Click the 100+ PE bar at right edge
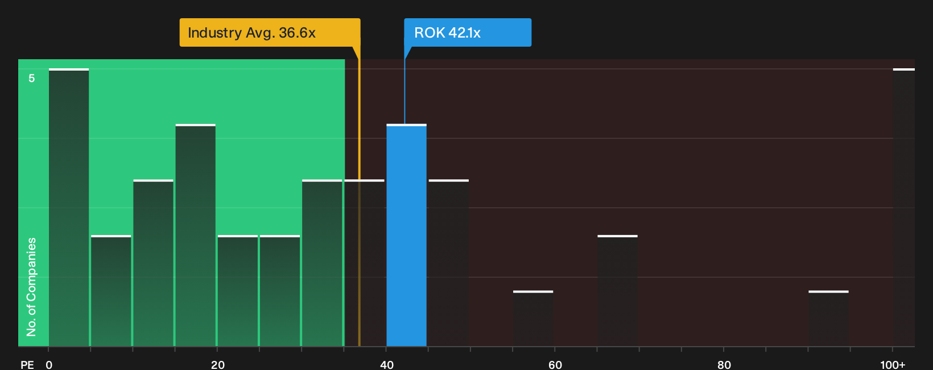The image size is (933, 370). pyautogui.click(x=903, y=207)
